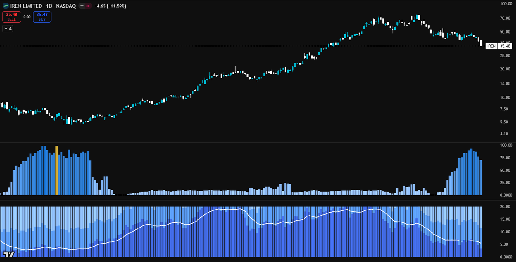Screen dimensions: 516x262
Task: Click the 14.00 price axis label
Action: [505, 83]
